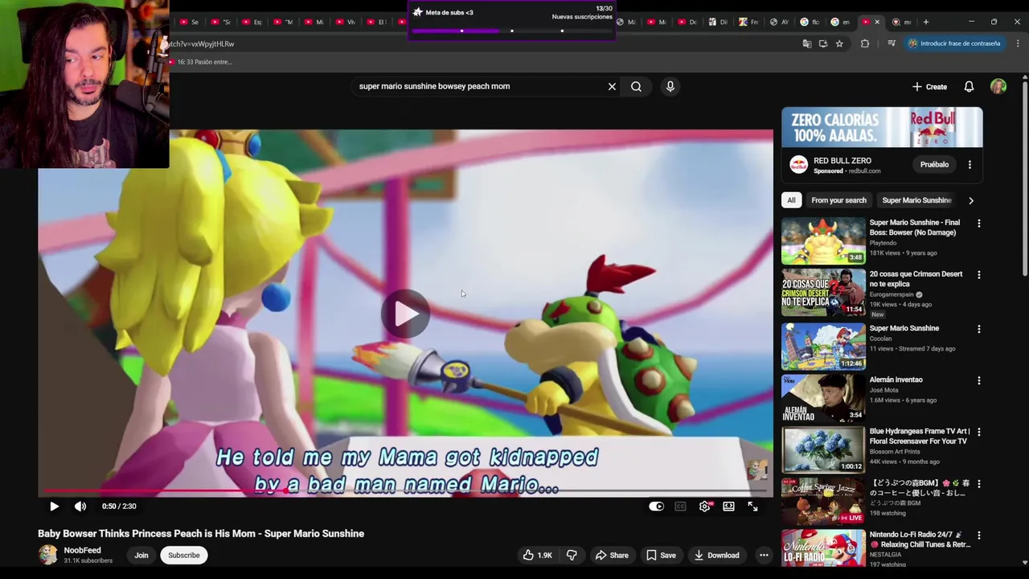Dislike the video
Viewport: 1029px width, 579px height.
coord(572,555)
